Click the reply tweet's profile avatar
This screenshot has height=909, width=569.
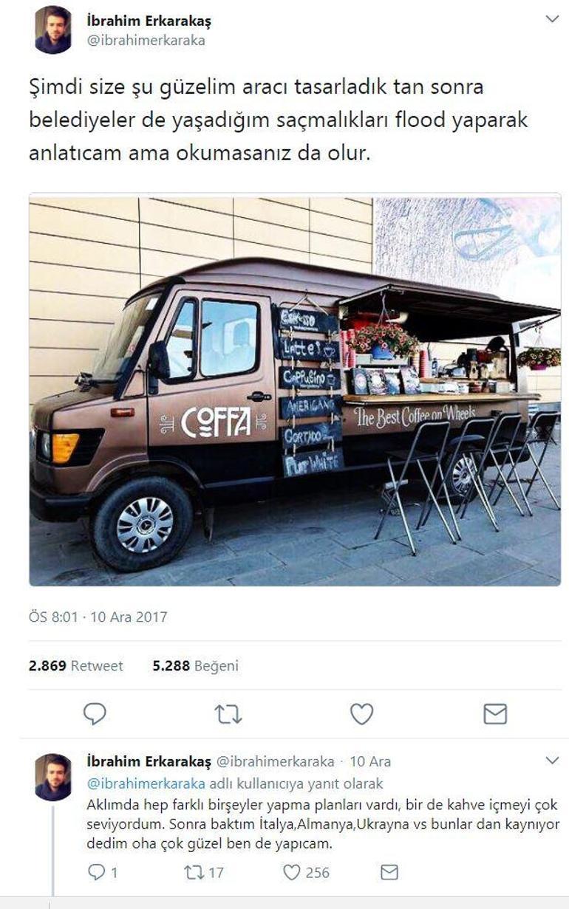tap(53, 777)
